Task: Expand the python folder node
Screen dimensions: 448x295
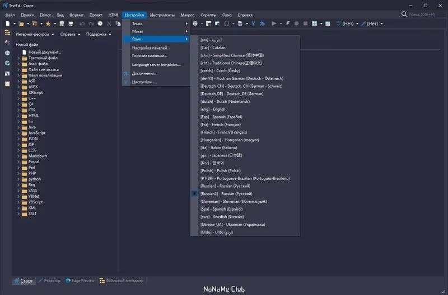Action: pos(18,179)
